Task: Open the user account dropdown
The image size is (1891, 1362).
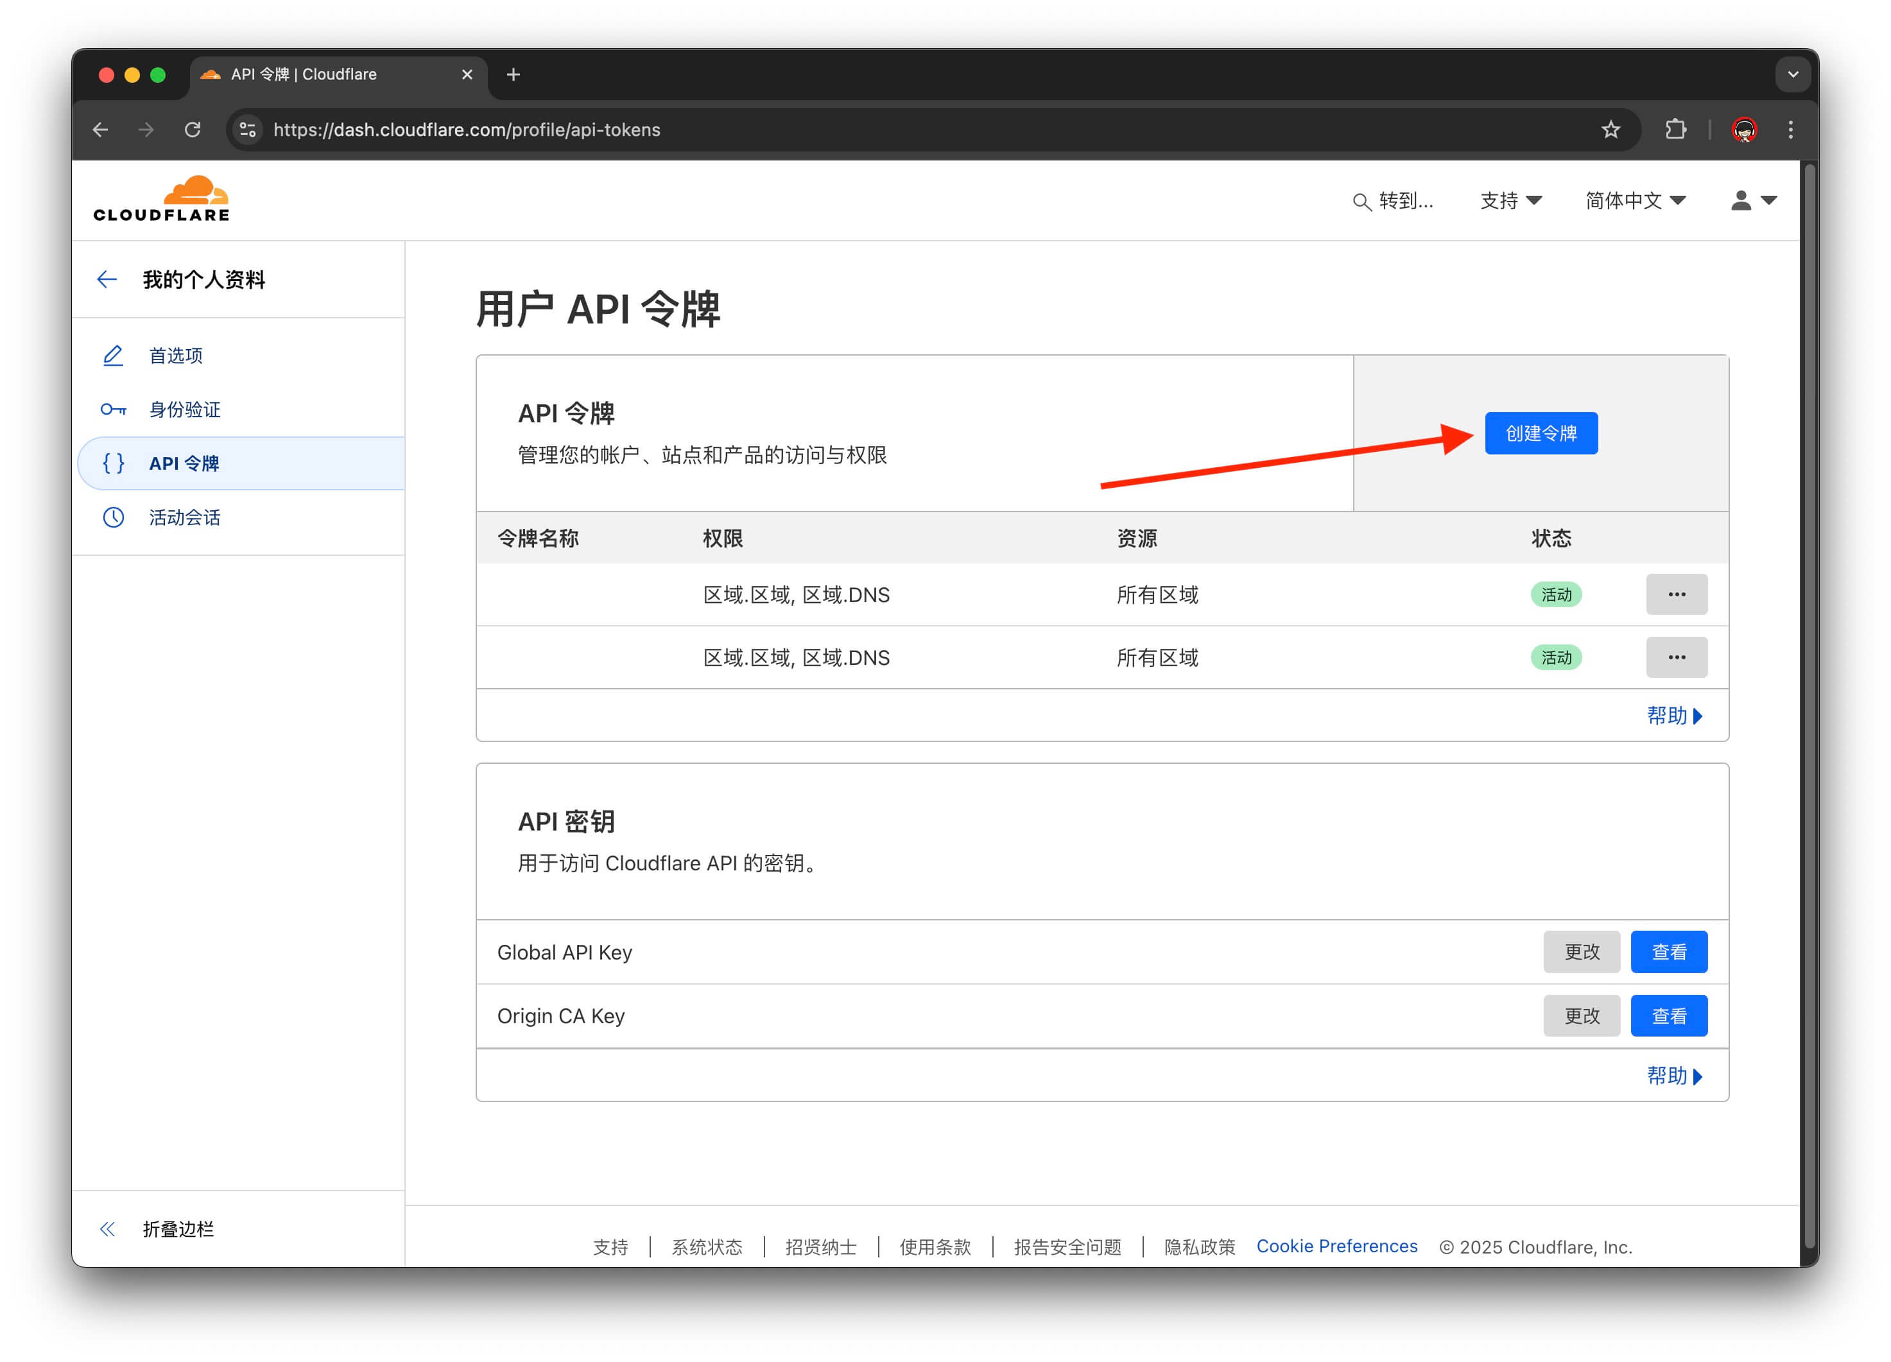Action: 1754,201
